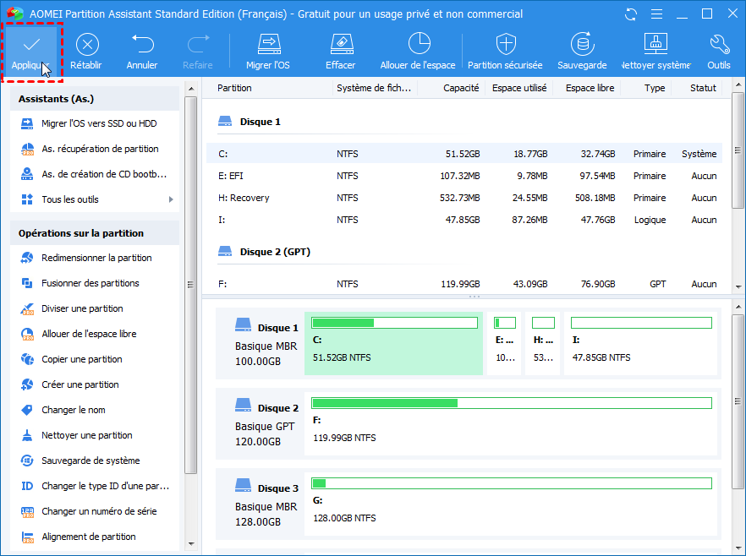Click the title bar refresh icon
The width and height of the screenshot is (746, 556).
click(632, 14)
